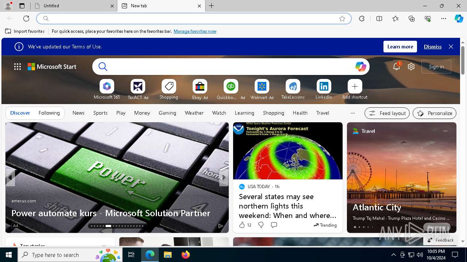Show hidden system tray icons
467x262 pixels.
tap(393, 255)
